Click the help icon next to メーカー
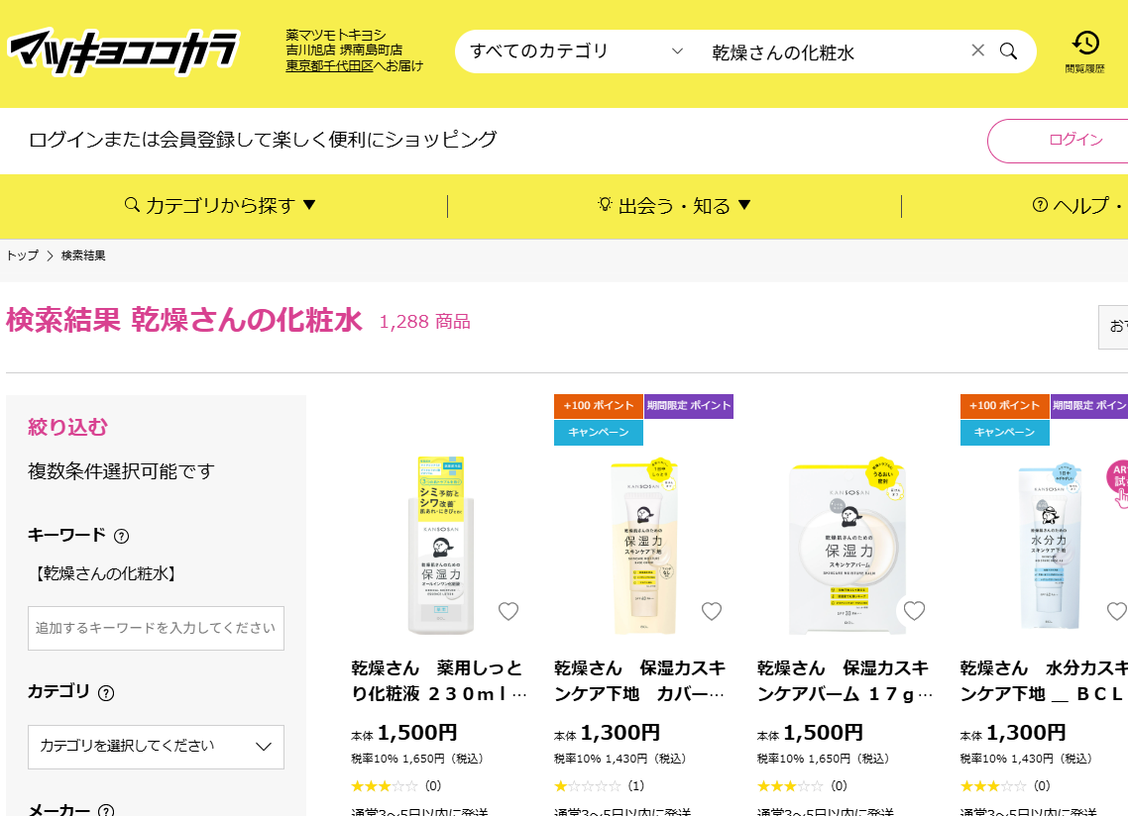 pyautogui.click(x=106, y=809)
